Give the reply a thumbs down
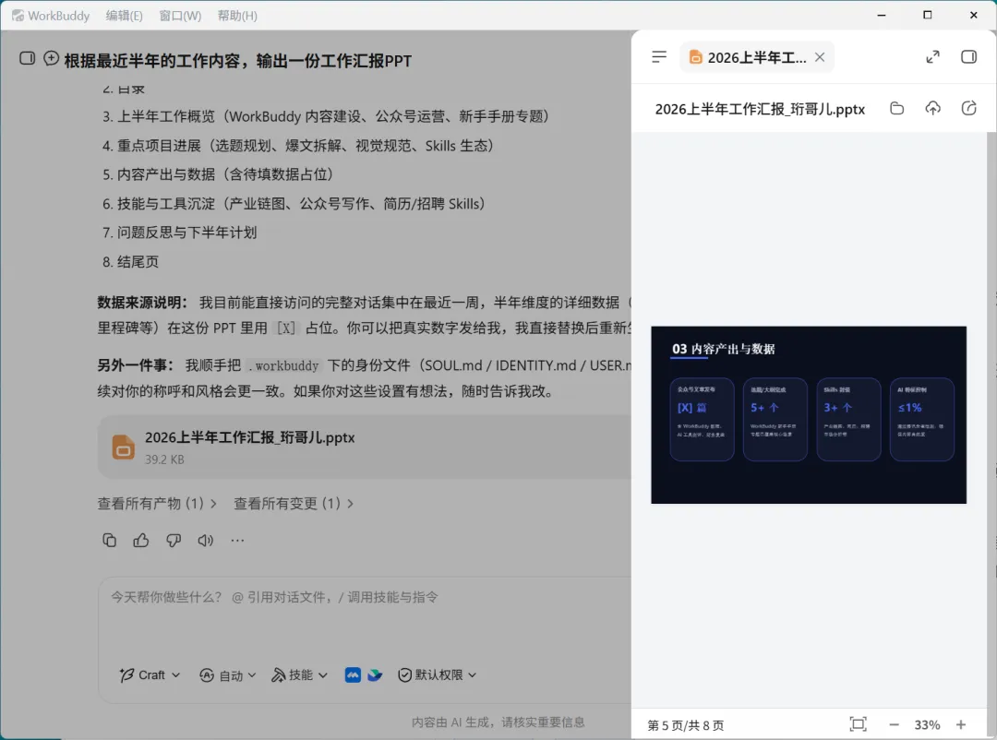Image resolution: width=997 pixels, height=740 pixels. pyautogui.click(x=173, y=541)
